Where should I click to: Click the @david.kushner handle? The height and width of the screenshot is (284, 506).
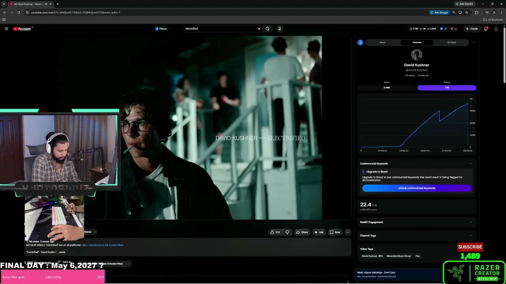[x=417, y=70]
